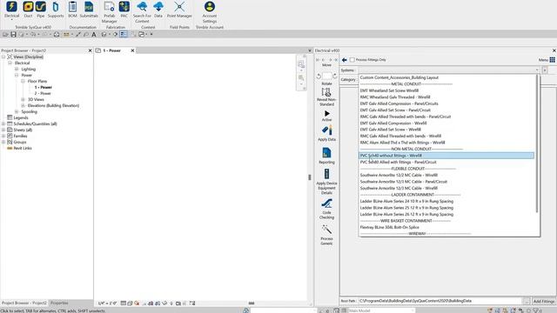Click rotate clockwise icon

click(x=335, y=76)
